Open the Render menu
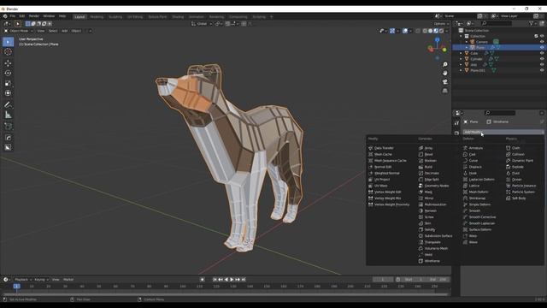 34,16
